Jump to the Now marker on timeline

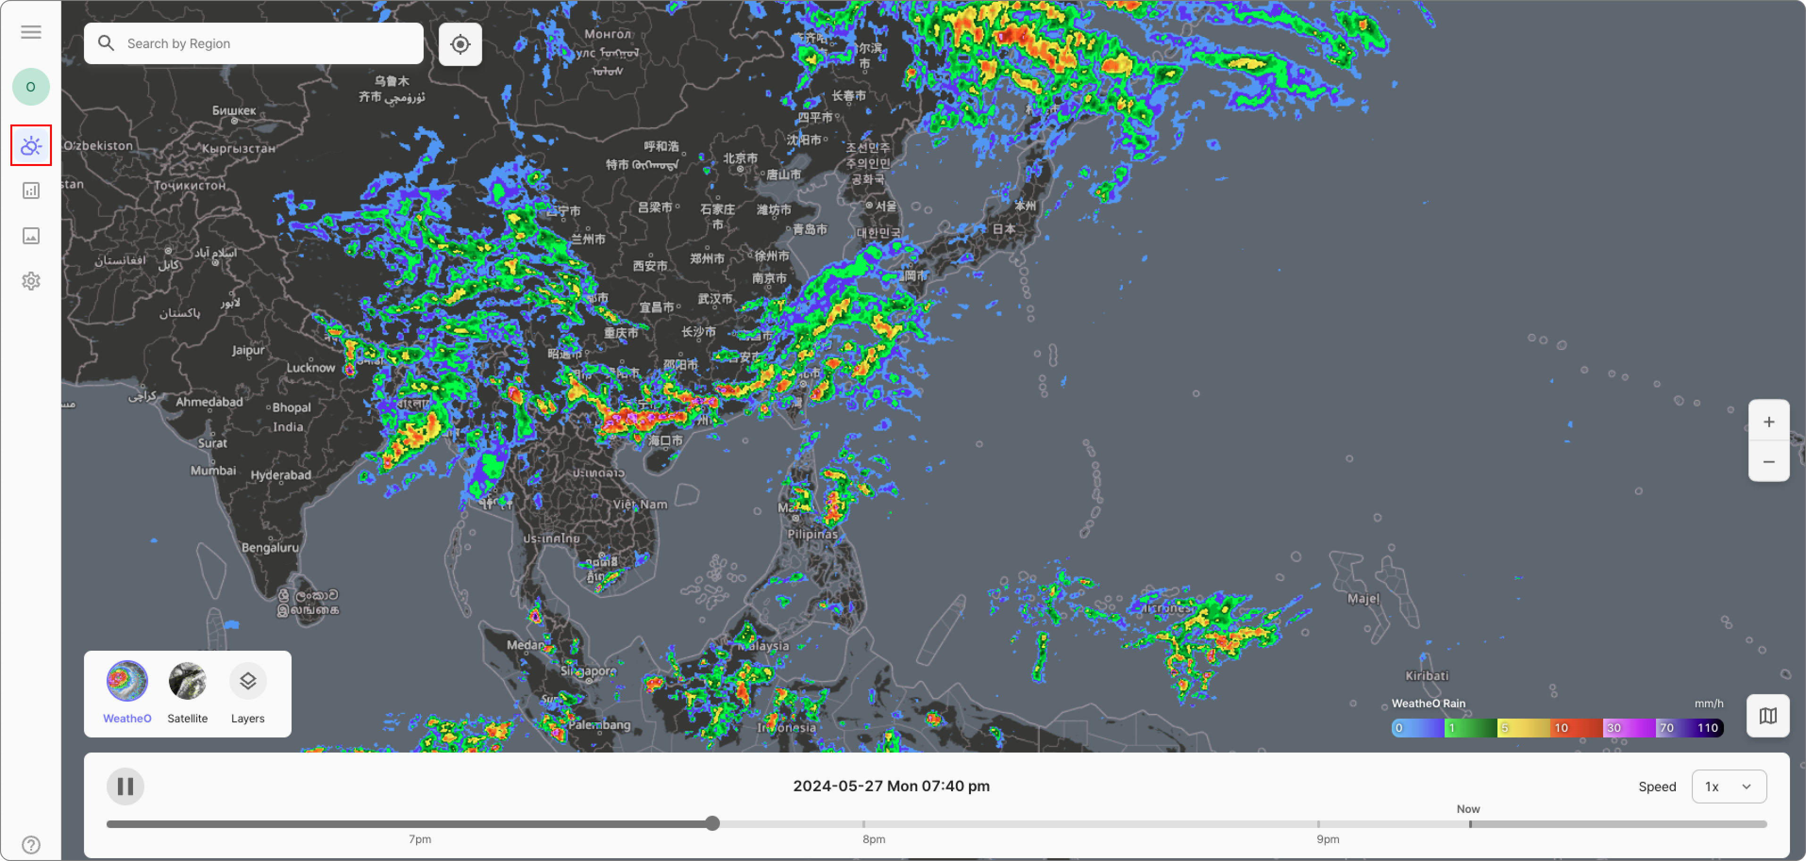1470,823
